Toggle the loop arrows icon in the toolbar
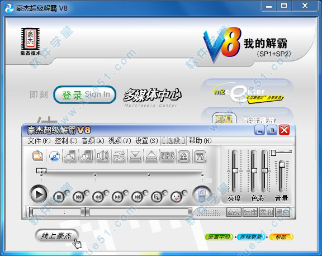The width and height of the screenshot is (322, 256). click(x=119, y=157)
